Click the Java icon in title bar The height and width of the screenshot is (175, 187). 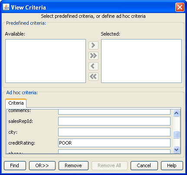click(6, 7)
